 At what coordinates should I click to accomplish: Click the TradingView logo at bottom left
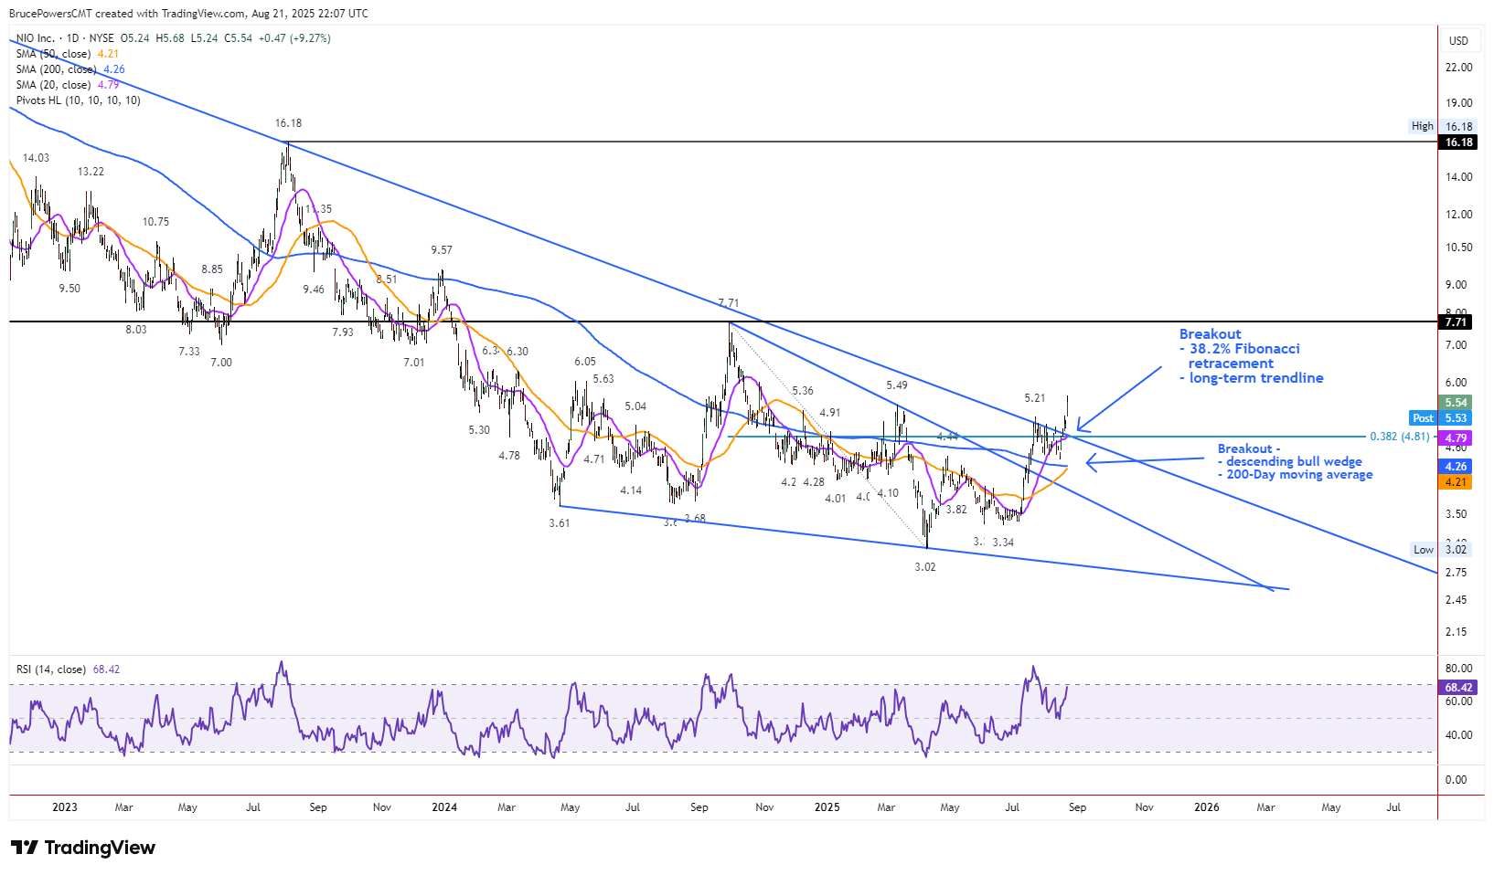pyautogui.click(x=83, y=848)
